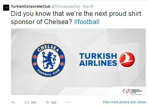Click the retweet count 963
149x107 pixels.
click(x=34, y=103)
